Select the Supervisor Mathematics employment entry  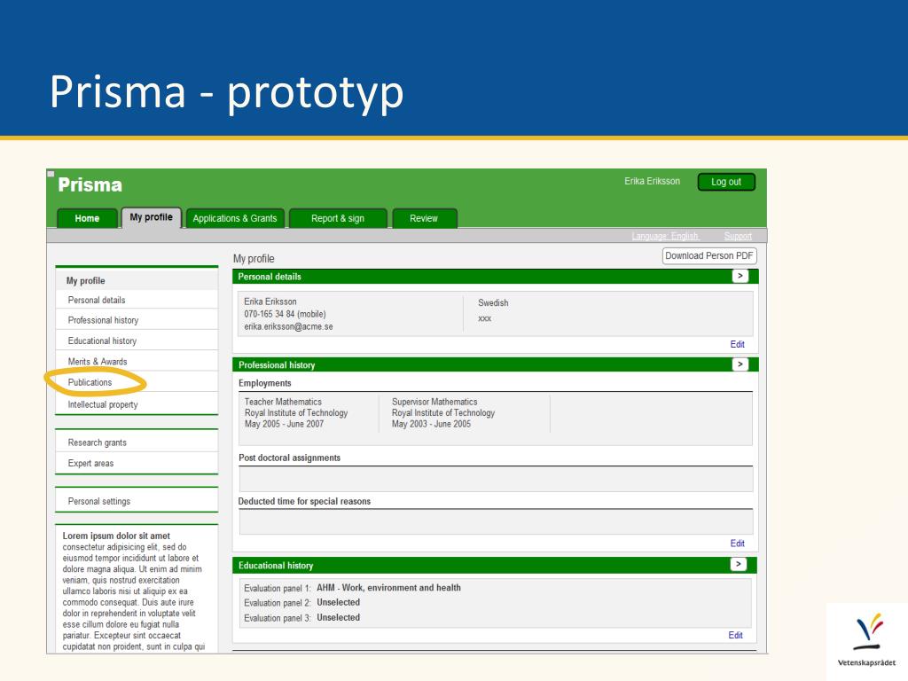pos(443,413)
